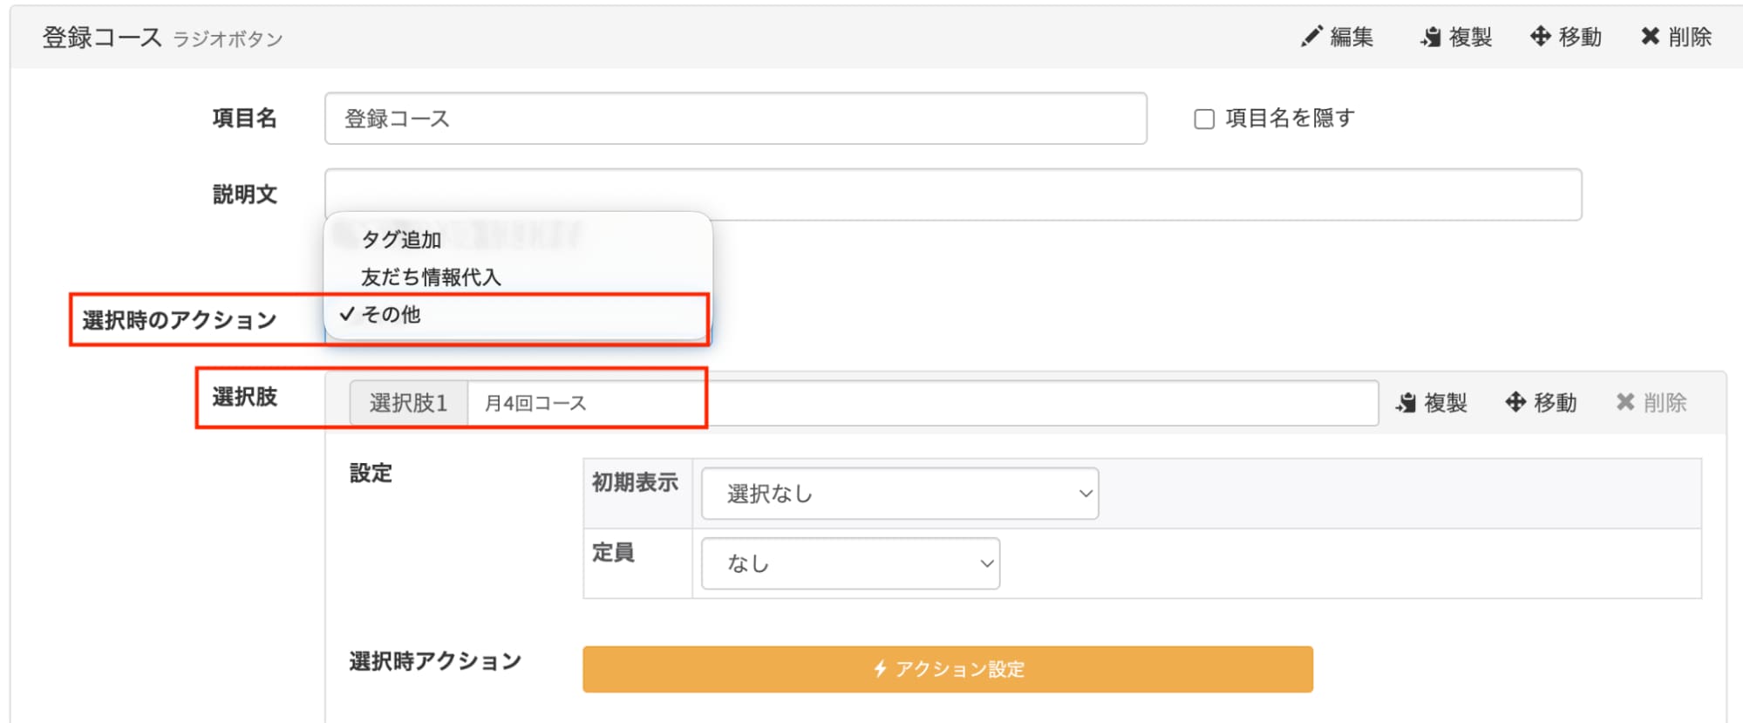Click the 選択時アクション label near orange button
This screenshot has height=723, width=1743.
435,661
